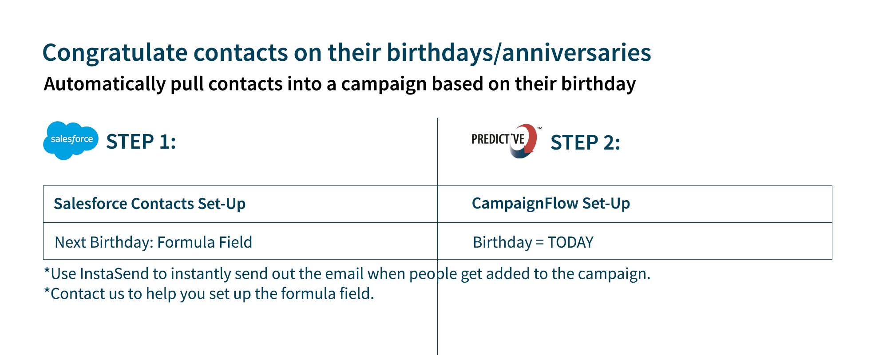This screenshot has width=875, height=355.
Task: Click the Salesforce Contacts Set-Up header cell
Action: coord(240,204)
